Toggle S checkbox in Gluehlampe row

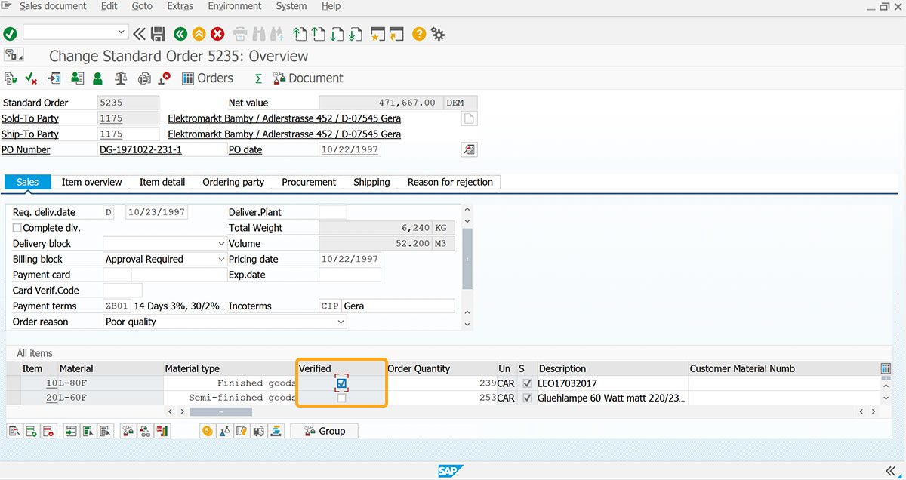point(527,398)
